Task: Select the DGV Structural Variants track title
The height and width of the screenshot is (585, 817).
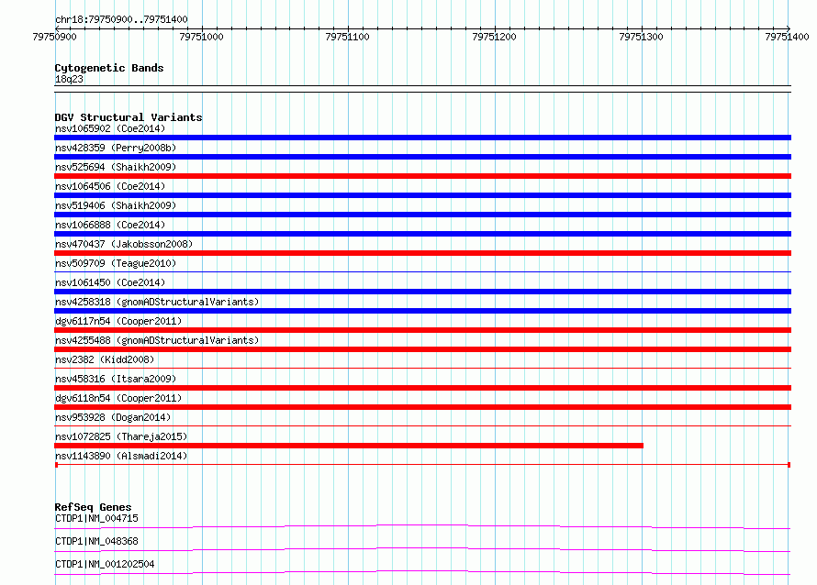Action: pyautogui.click(x=129, y=117)
